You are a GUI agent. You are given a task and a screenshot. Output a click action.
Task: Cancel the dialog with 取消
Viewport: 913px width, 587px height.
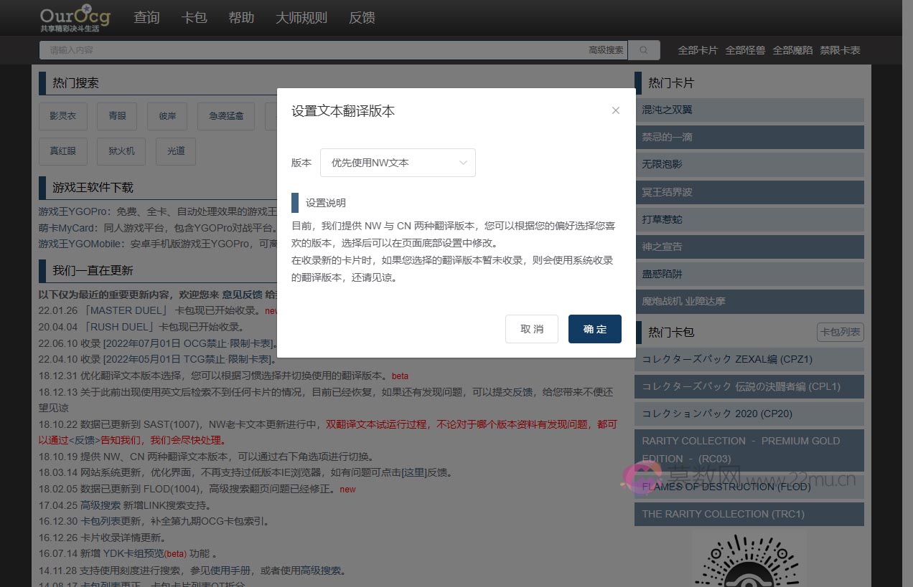[531, 329]
